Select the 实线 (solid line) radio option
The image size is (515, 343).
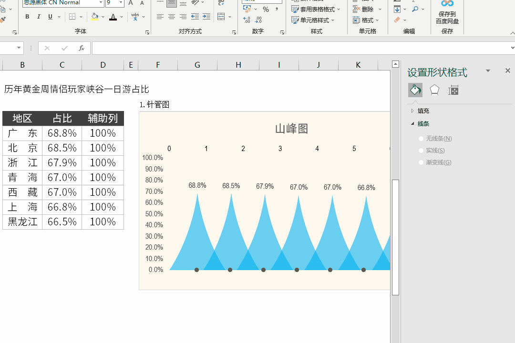tap(421, 151)
